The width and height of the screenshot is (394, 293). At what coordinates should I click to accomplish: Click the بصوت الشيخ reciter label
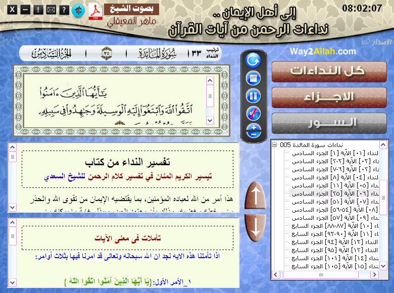pyautogui.click(x=132, y=9)
